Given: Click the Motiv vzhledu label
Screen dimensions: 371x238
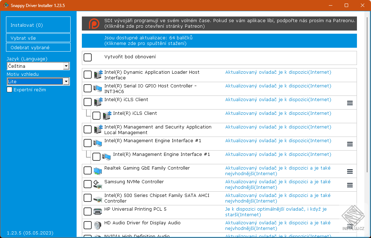Looking at the screenshot, I should pos(23,74).
